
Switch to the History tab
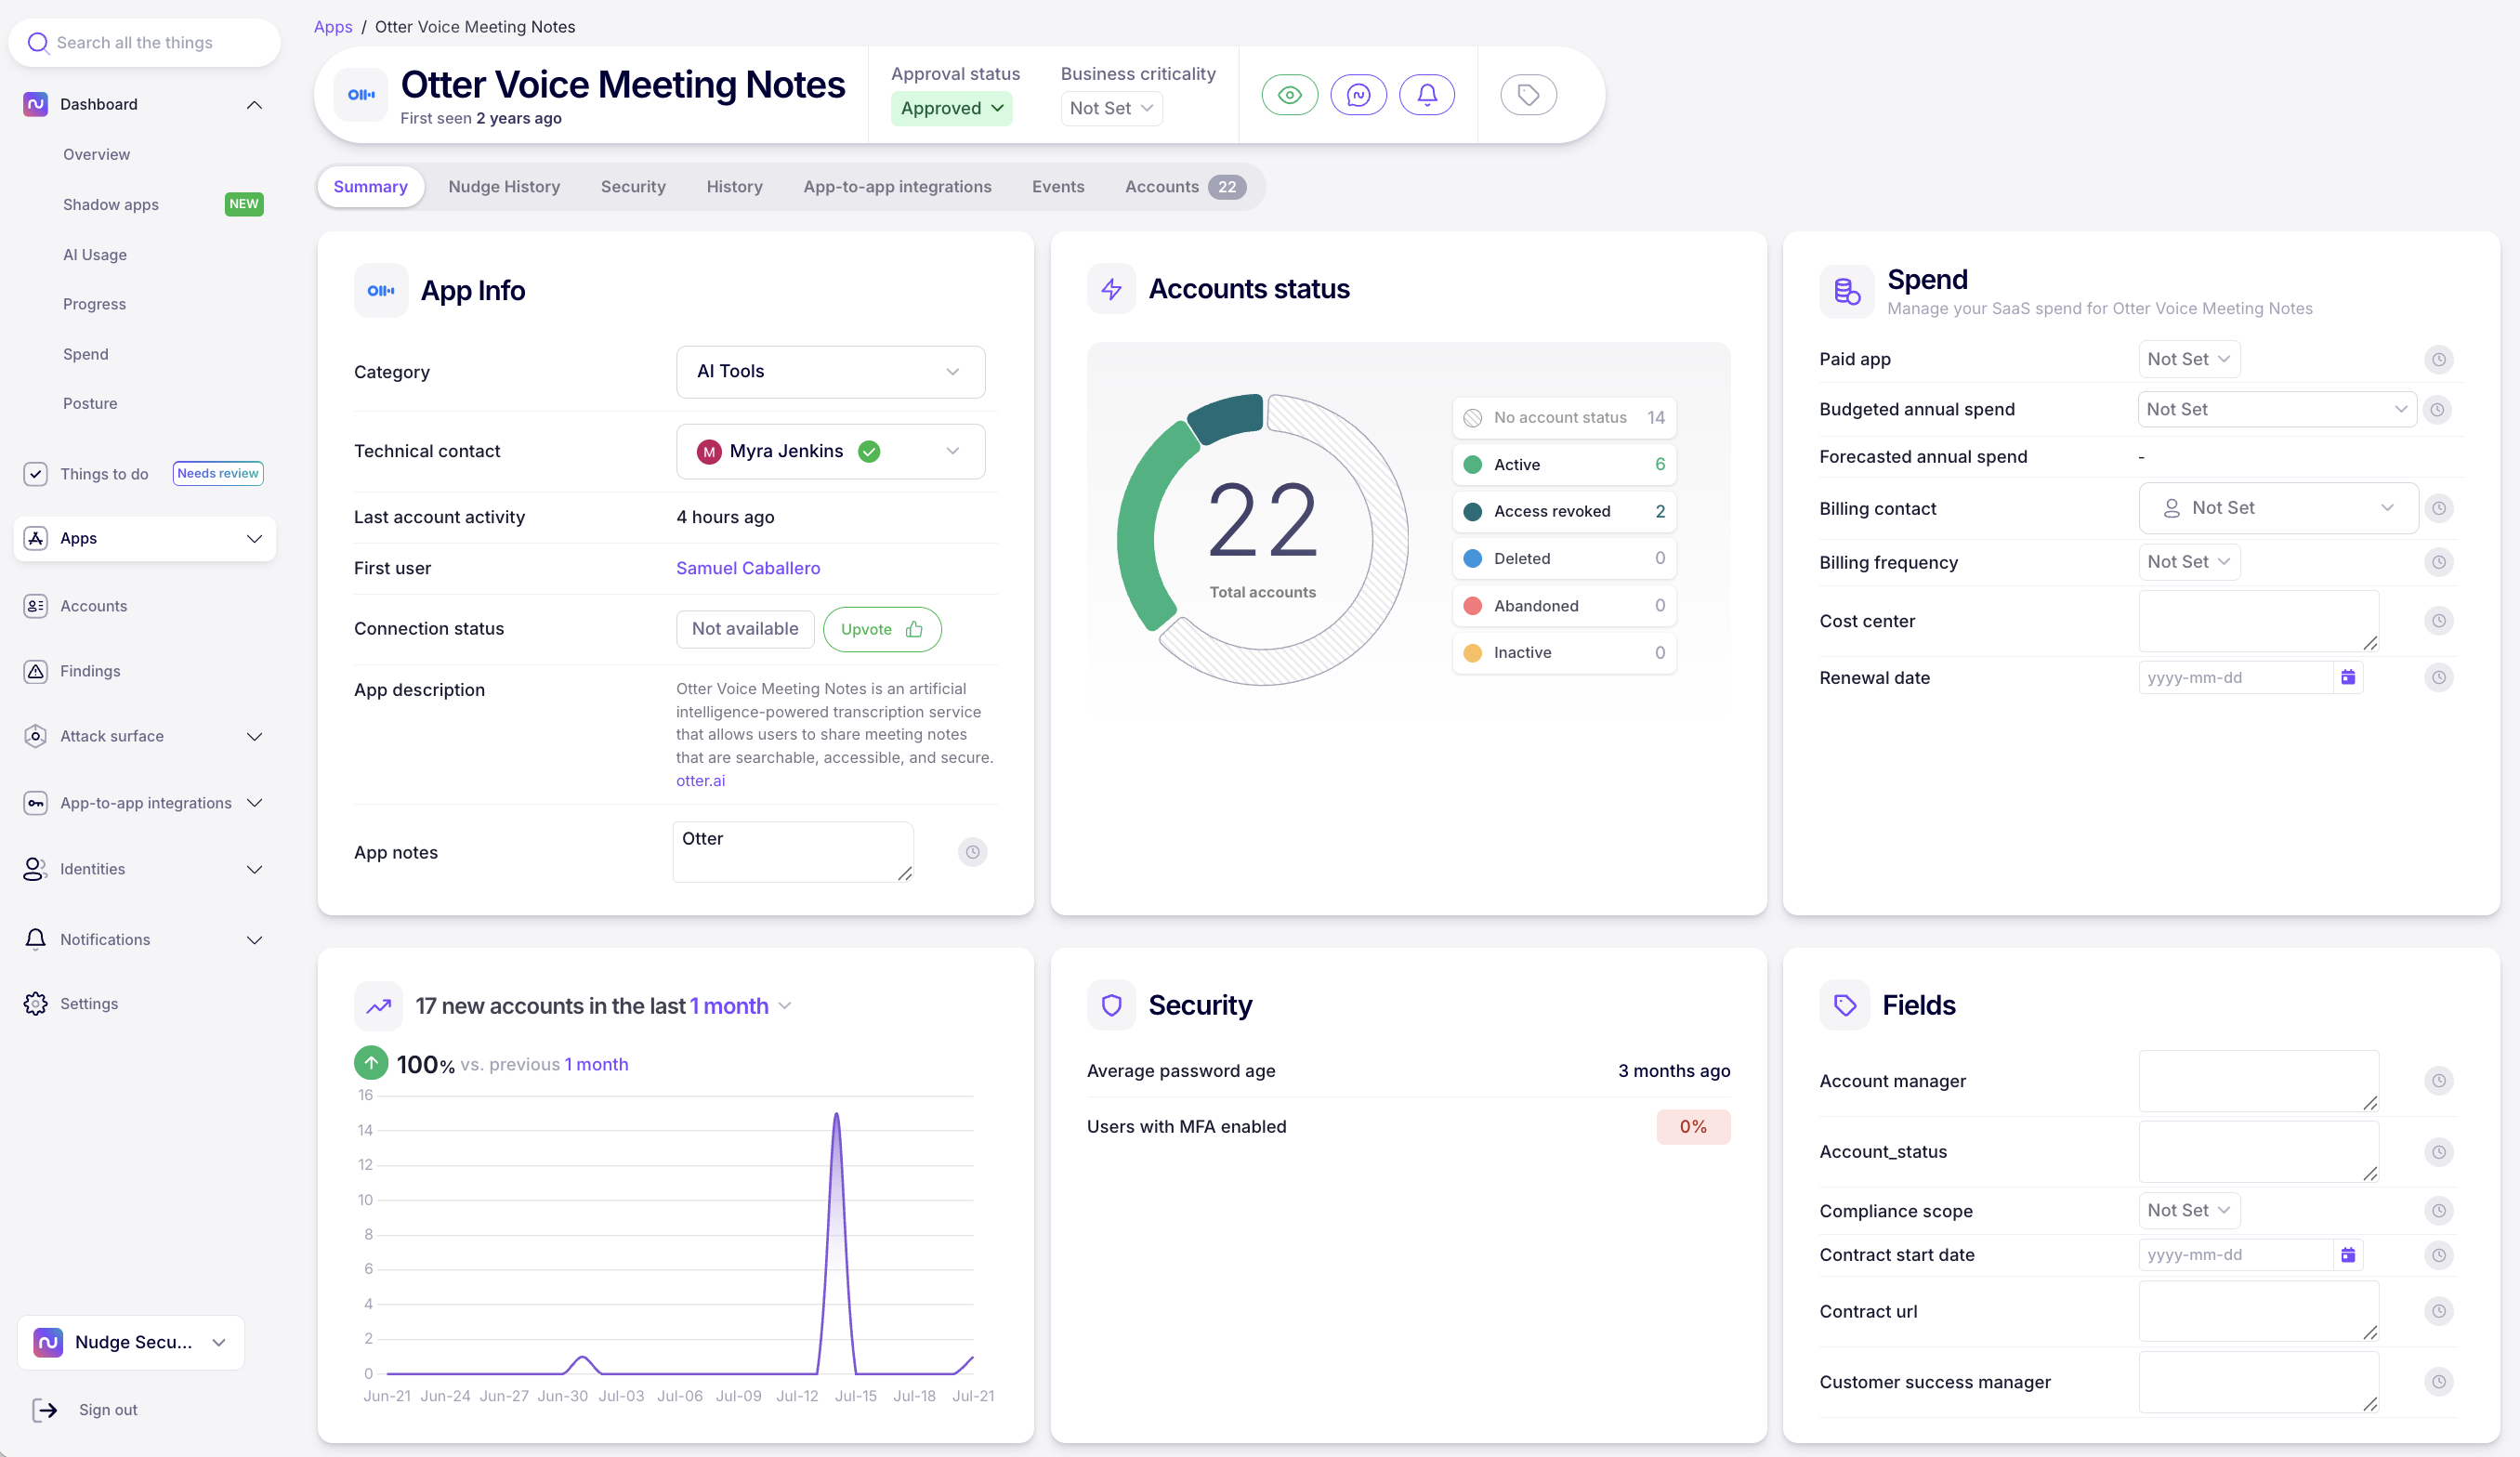(x=734, y=187)
